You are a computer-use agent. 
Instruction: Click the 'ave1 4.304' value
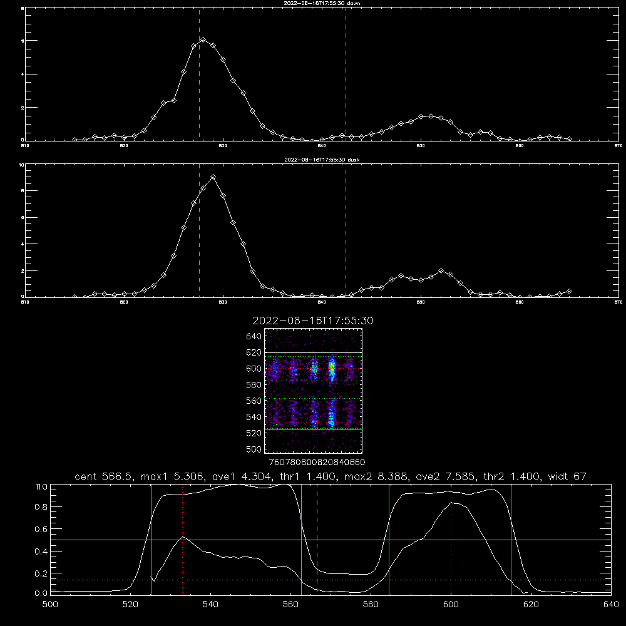[x=241, y=476]
